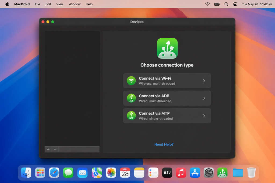Open Finder from the Dock
This screenshot has width=275, height=183.
click(x=26, y=173)
